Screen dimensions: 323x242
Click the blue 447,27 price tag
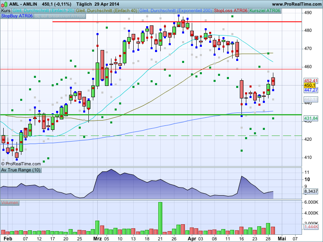point(311,90)
